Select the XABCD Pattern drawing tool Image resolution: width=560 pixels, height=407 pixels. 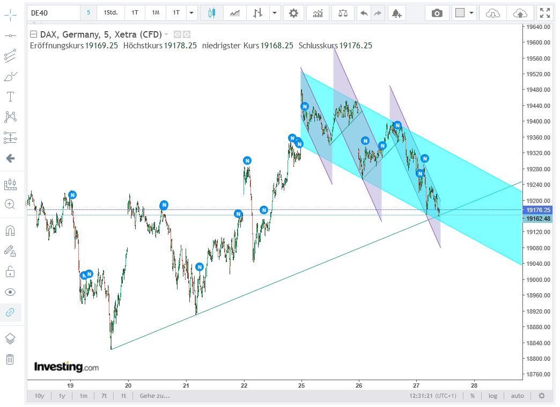point(11,117)
